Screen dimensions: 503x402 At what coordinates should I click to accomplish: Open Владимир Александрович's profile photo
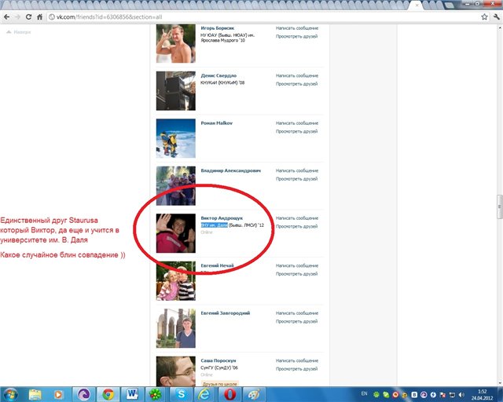[176, 185]
